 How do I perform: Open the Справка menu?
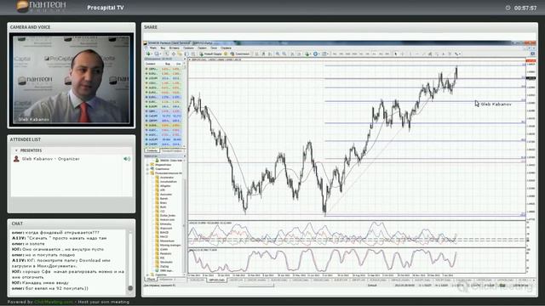pos(226,48)
